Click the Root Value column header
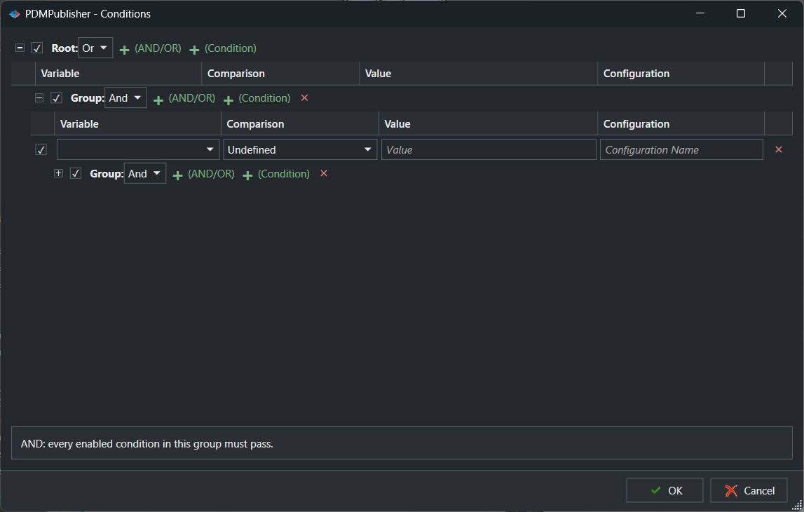This screenshot has height=512, width=804. (478, 74)
